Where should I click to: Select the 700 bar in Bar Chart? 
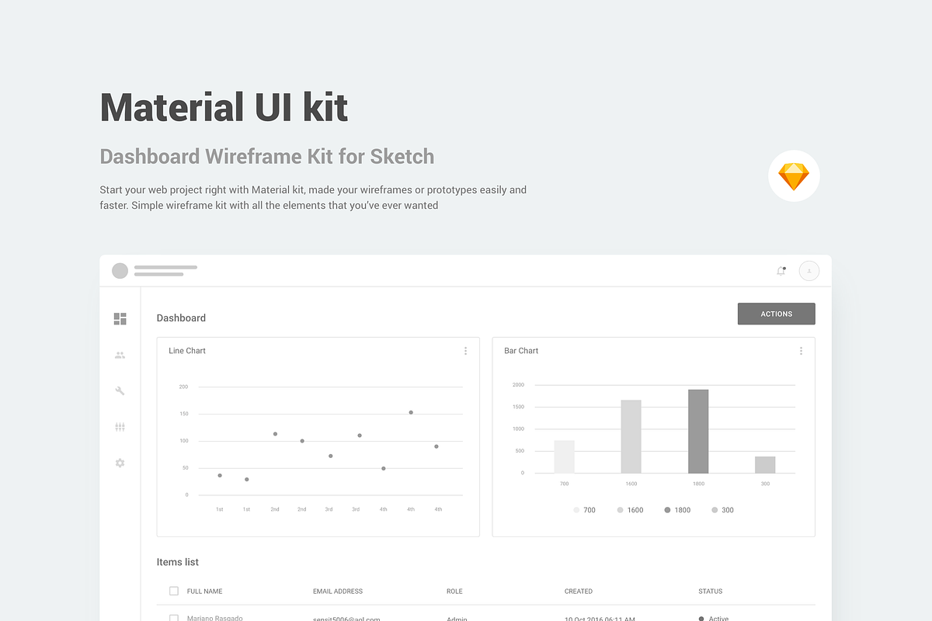(565, 457)
